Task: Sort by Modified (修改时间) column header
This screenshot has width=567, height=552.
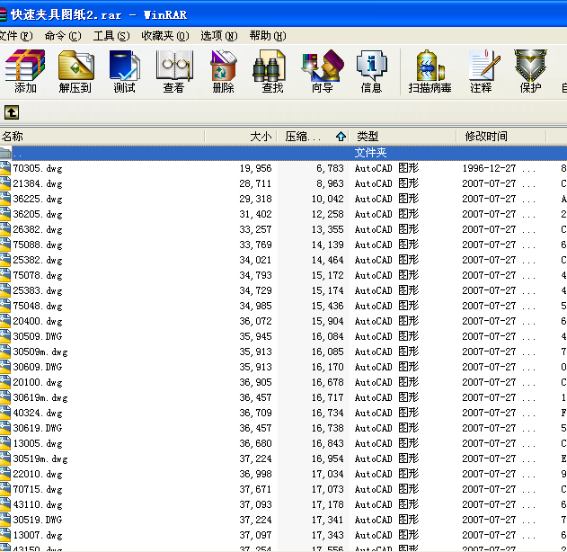Action: (x=501, y=137)
